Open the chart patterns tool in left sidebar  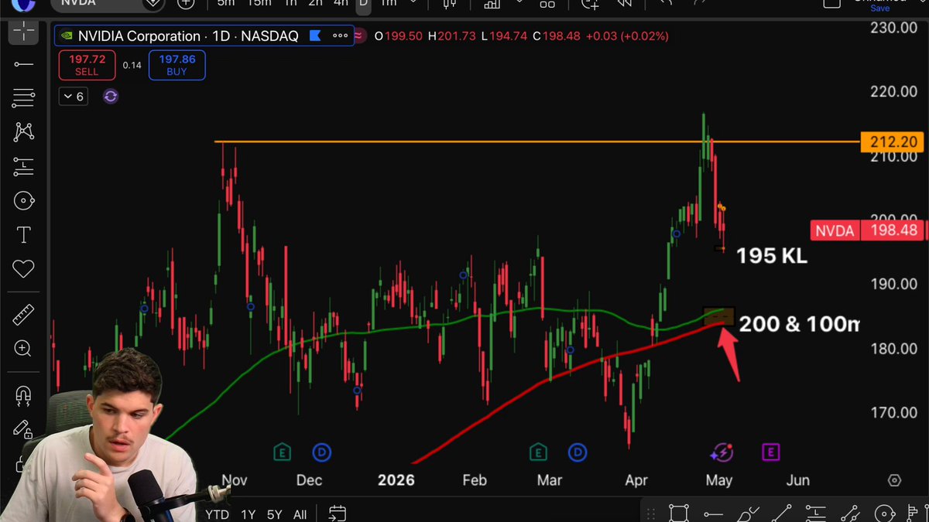pos(23,131)
